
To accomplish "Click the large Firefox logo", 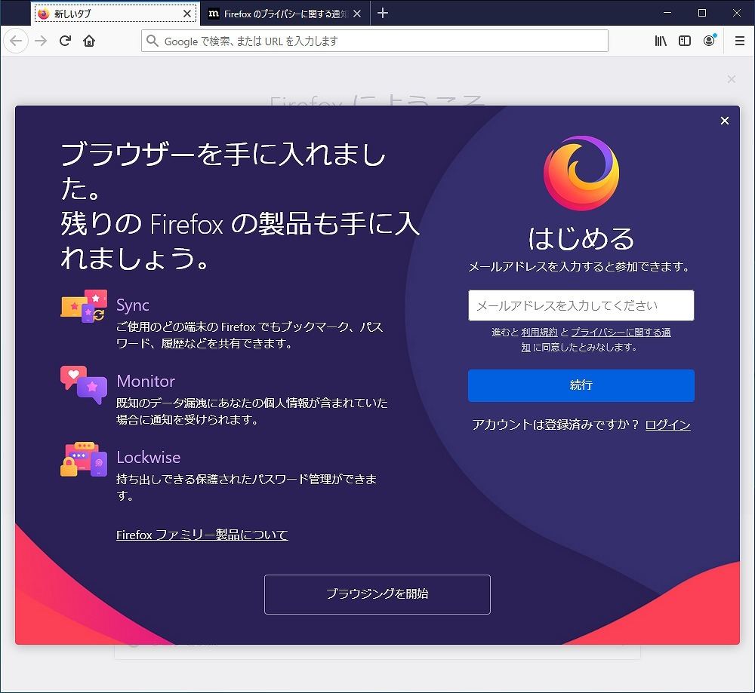I will tap(581, 173).
